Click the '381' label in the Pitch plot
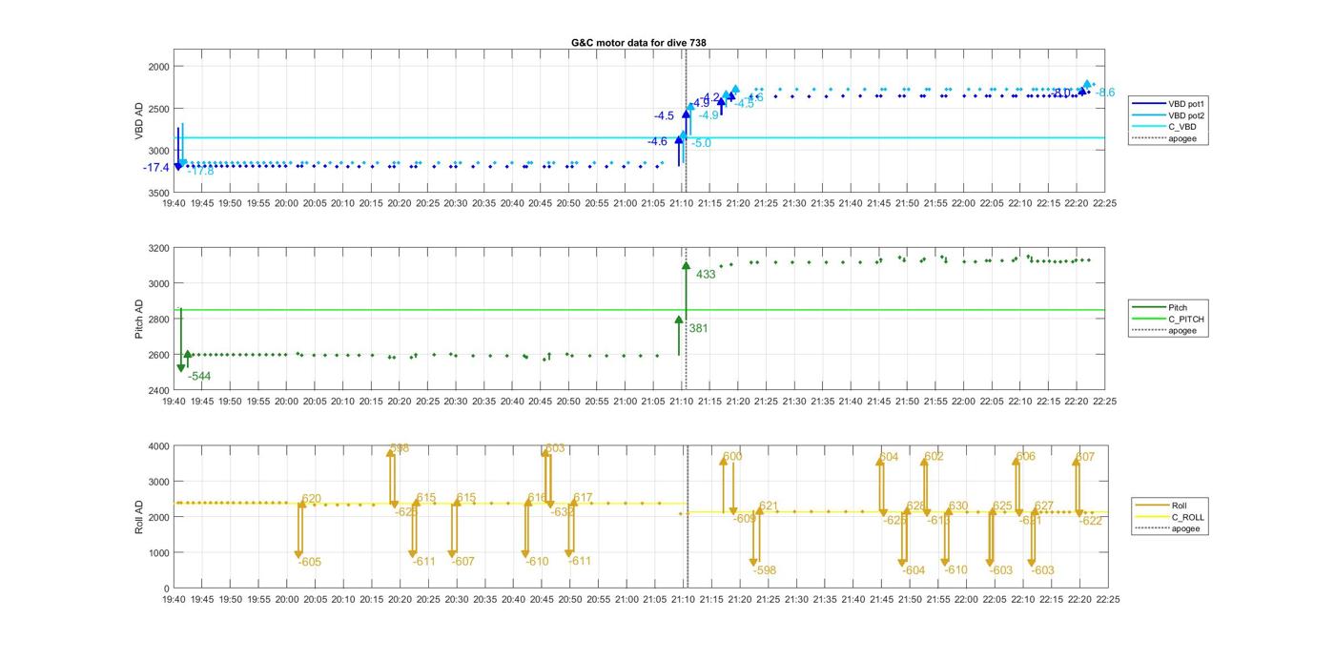 pyautogui.click(x=699, y=329)
